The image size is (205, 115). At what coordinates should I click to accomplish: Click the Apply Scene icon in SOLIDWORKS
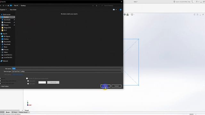pos(127,15)
